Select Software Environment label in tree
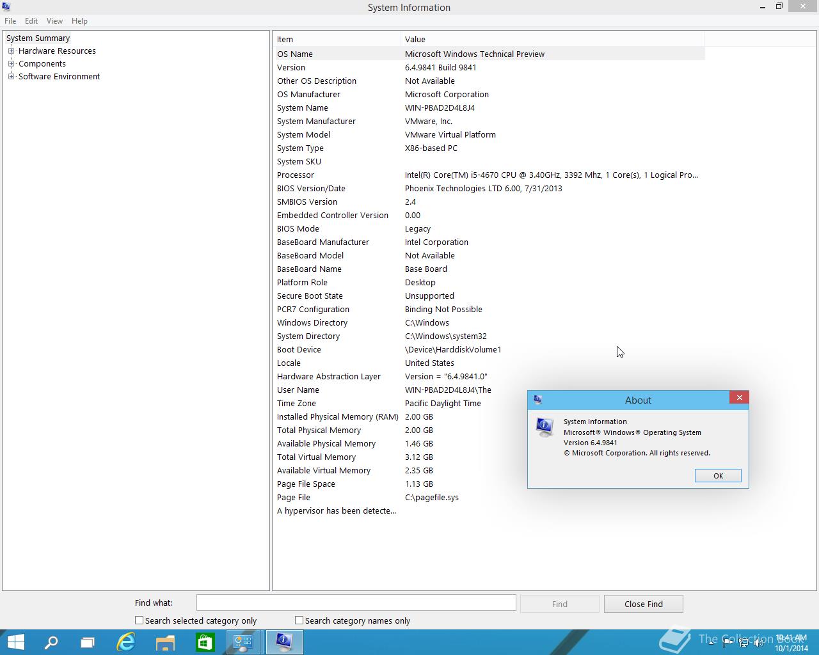The image size is (819, 655). coord(59,77)
